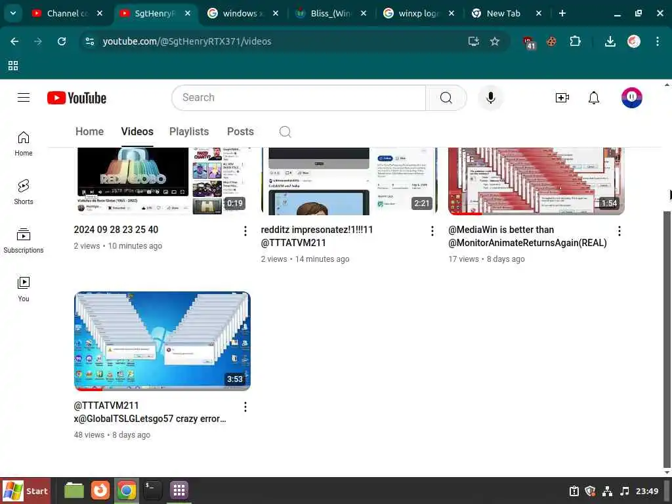Open redditz impresonatez!1!!!11 video title
672x504 pixels.
[317, 236]
